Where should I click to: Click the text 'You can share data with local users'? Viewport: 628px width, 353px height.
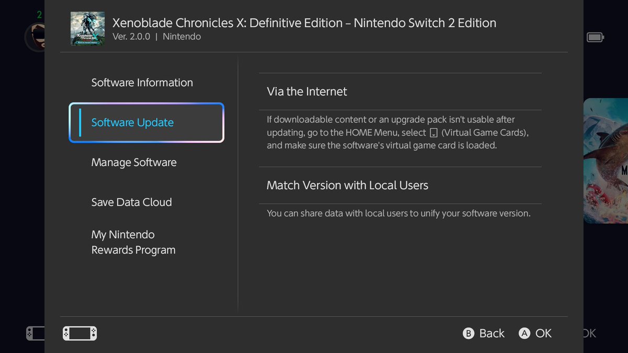pos(398,213)
